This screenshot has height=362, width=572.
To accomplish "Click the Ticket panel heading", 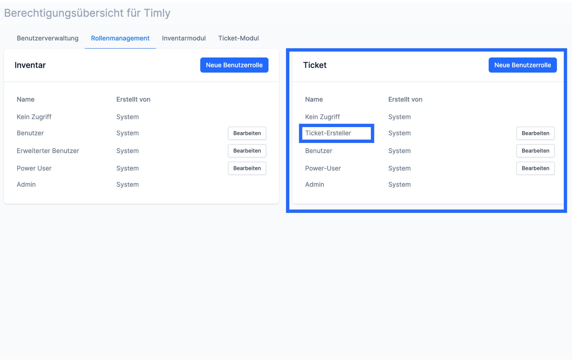I will [x=315, y=65].
